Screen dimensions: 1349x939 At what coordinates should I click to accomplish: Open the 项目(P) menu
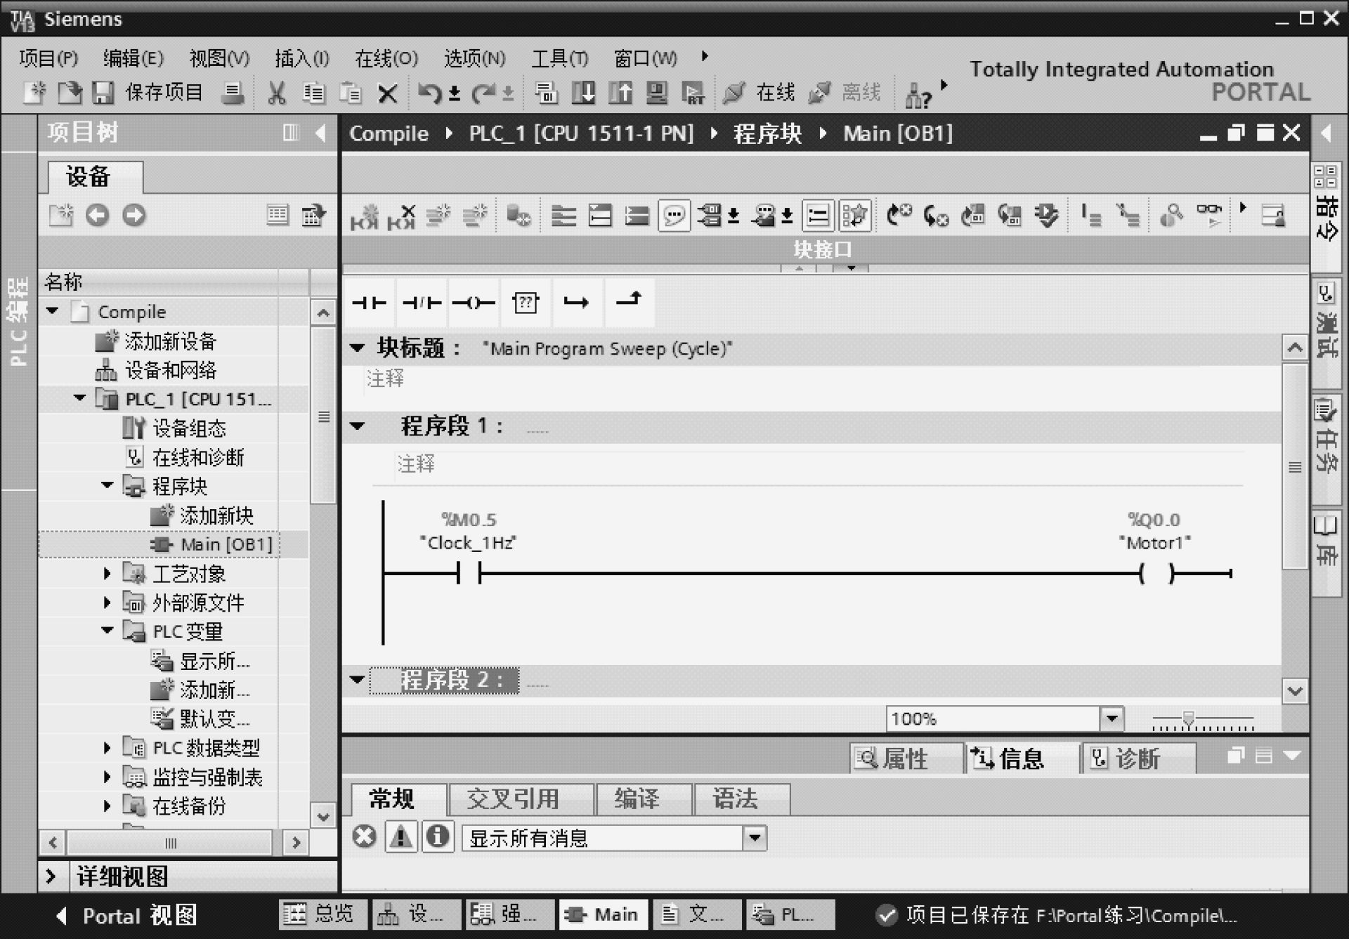[48, 58]
